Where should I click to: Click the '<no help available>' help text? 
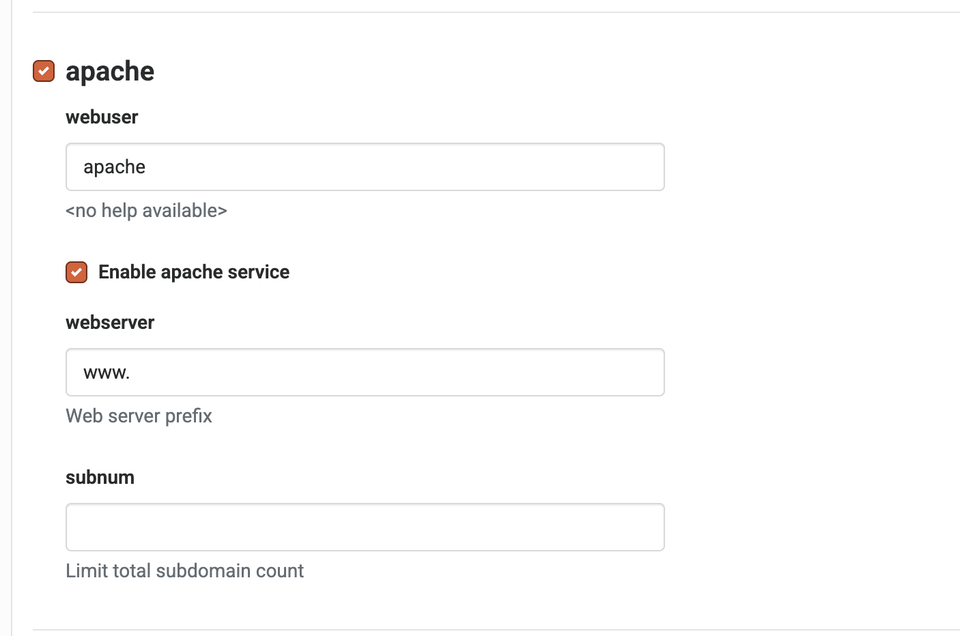tap(146, 211)
